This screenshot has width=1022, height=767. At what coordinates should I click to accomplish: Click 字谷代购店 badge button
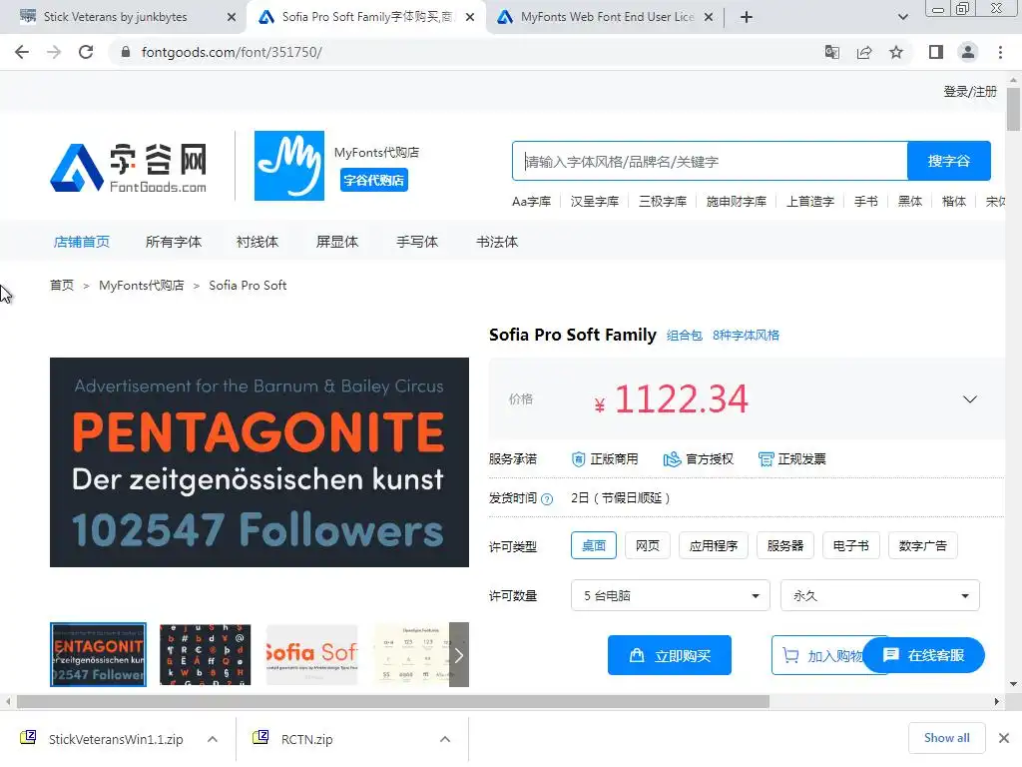374,180
